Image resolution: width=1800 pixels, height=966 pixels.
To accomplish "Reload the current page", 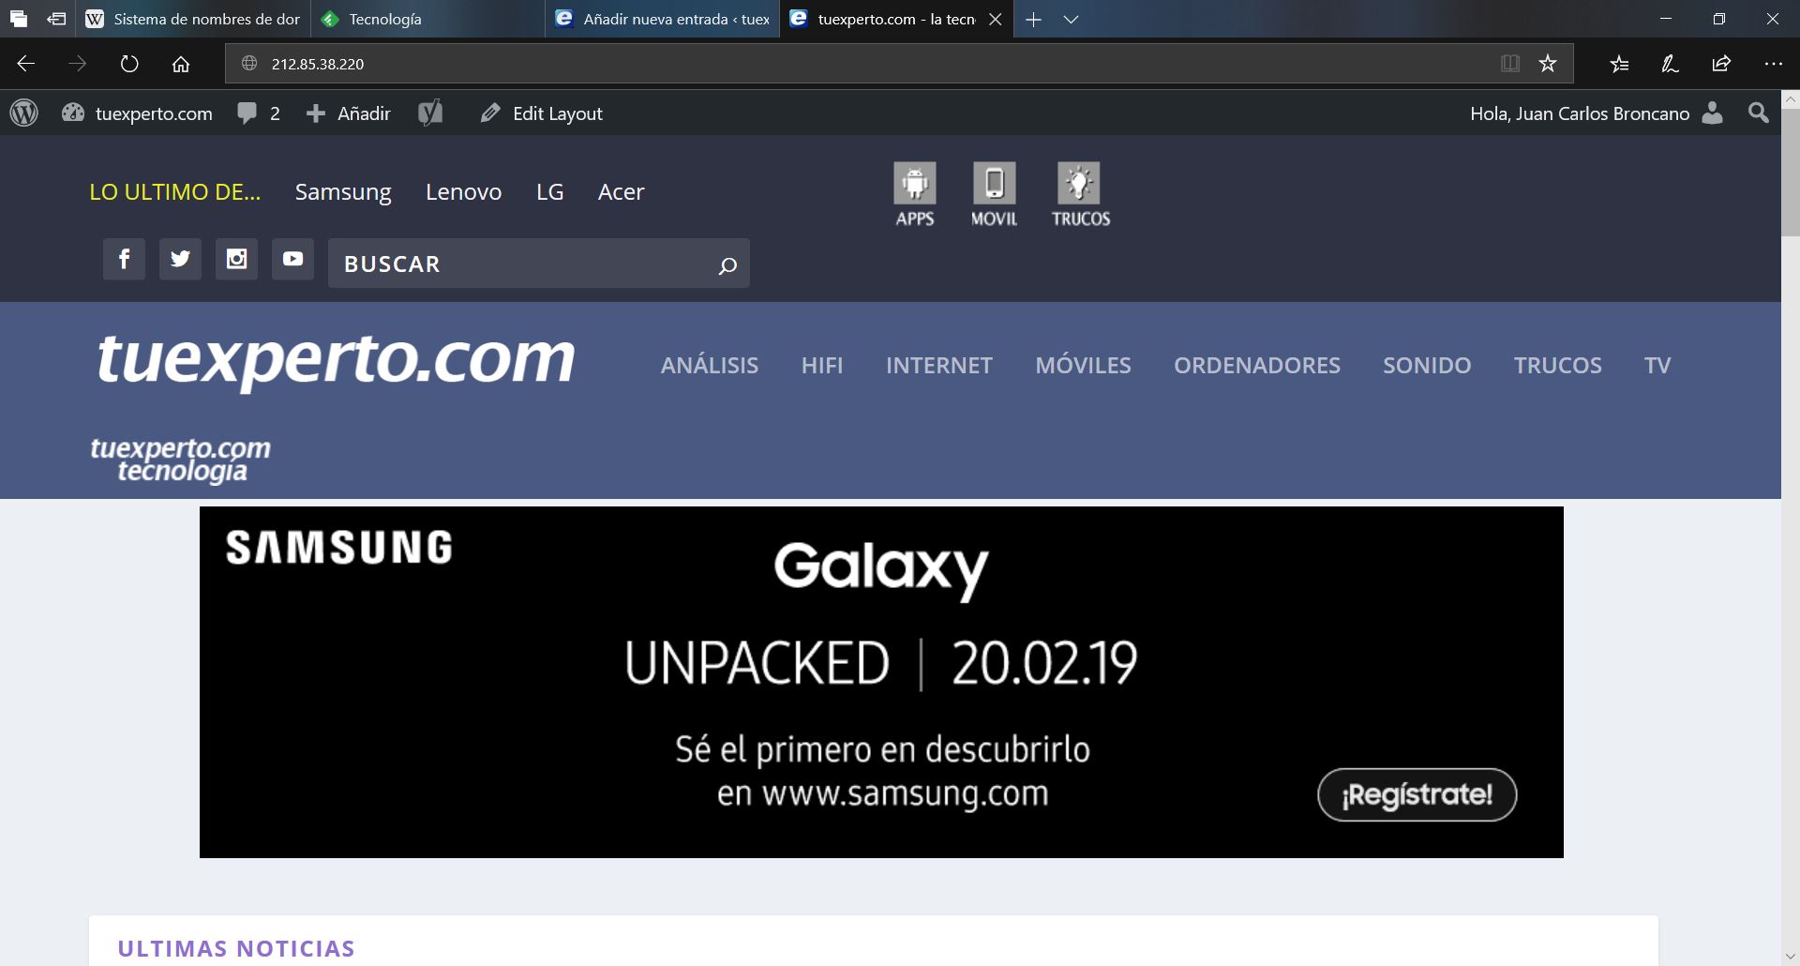I will pos(129,64).
